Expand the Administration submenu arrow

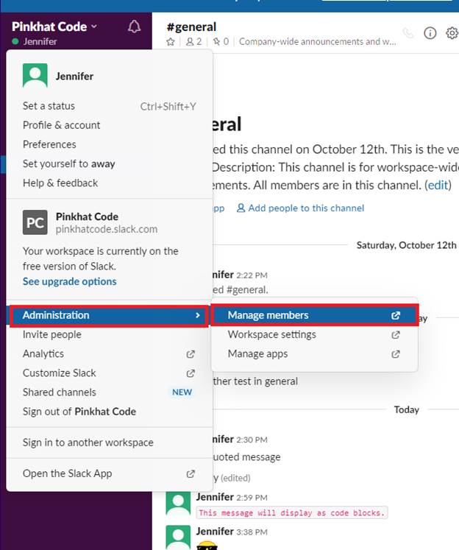pyautogui.click(x=198, y=315)
